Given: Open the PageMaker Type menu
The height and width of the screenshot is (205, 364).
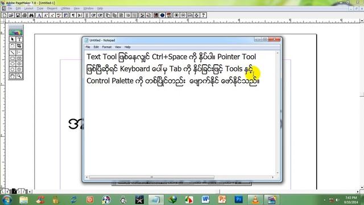Looking at the screenshot, I should [x=40, y=9].
